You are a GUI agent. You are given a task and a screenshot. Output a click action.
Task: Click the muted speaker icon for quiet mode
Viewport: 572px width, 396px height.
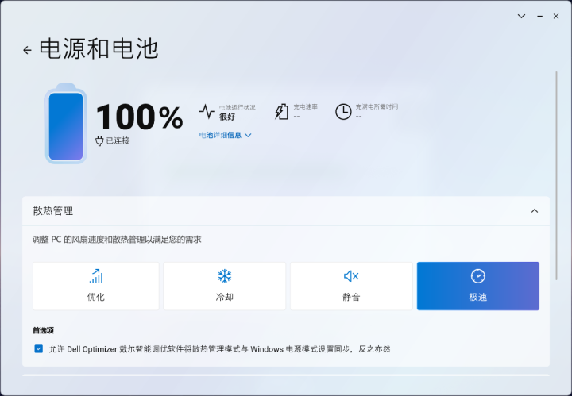(x=351, y=276)
